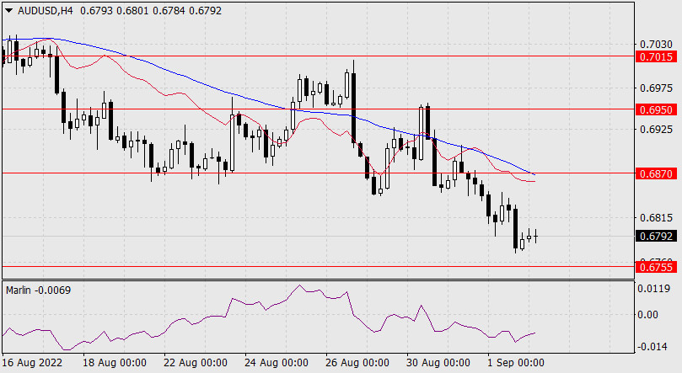682x373 pixels.
Task: Click the 24 Aug 00:00 time label
Action: click(x=277, y=362)
